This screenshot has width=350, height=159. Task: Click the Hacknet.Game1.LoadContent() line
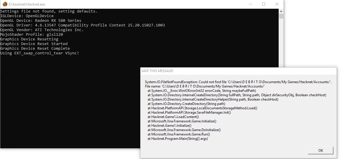click(x=173, y=117)
